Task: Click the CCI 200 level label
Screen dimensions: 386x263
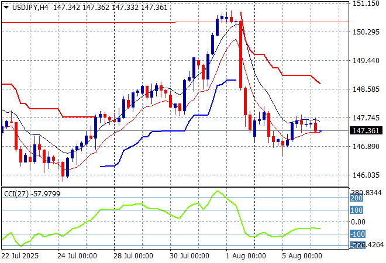Action: pos(356,198)
